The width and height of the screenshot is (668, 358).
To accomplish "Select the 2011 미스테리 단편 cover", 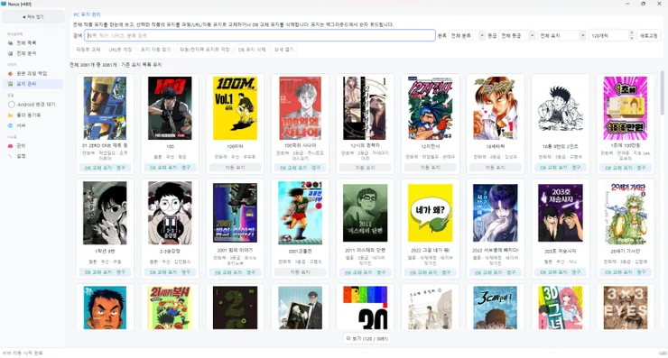I will (x=365, y=213).
